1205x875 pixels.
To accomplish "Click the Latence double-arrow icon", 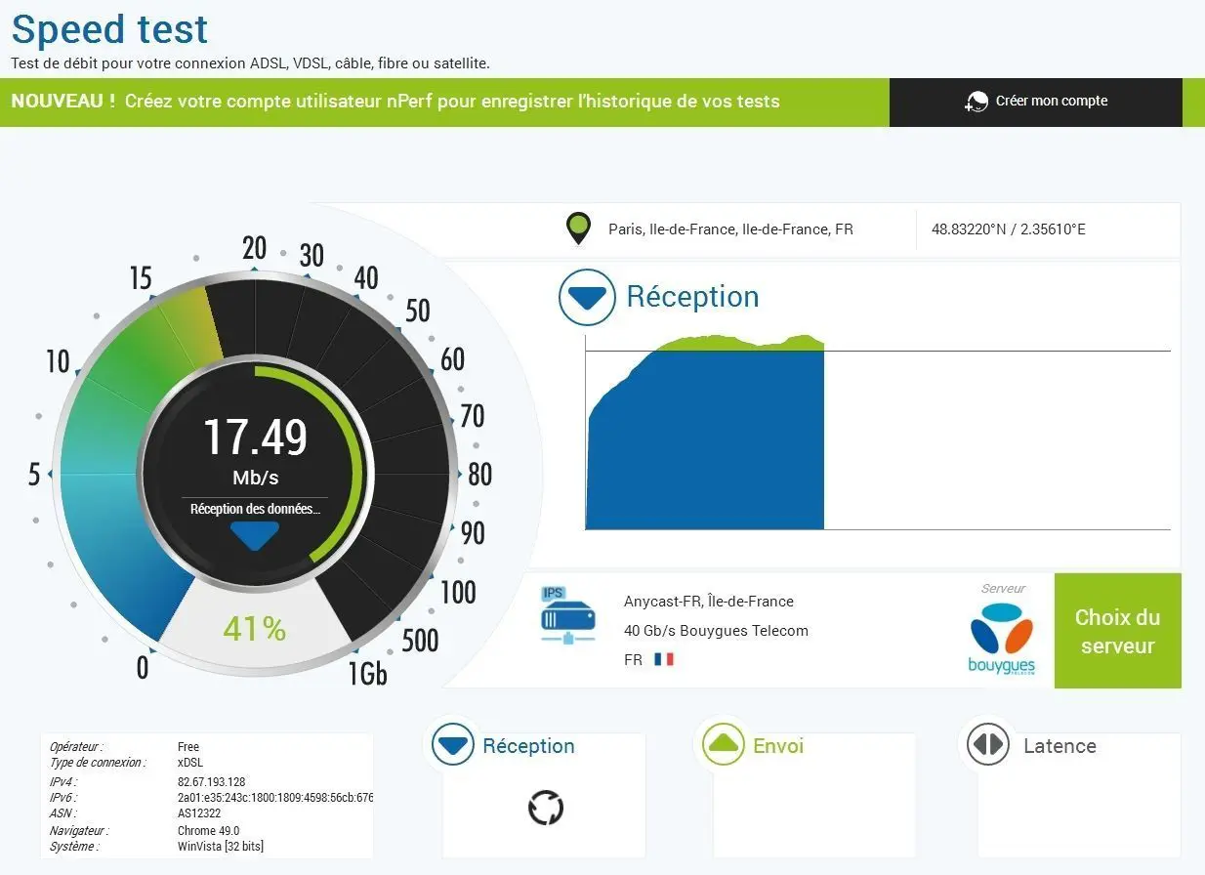I will (987, 746).
